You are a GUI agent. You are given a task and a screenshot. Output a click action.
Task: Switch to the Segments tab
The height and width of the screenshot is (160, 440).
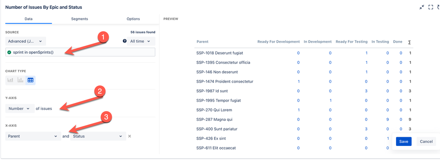tap(79, 19)
